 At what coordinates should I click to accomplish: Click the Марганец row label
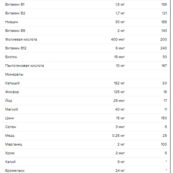click(14, 144)
